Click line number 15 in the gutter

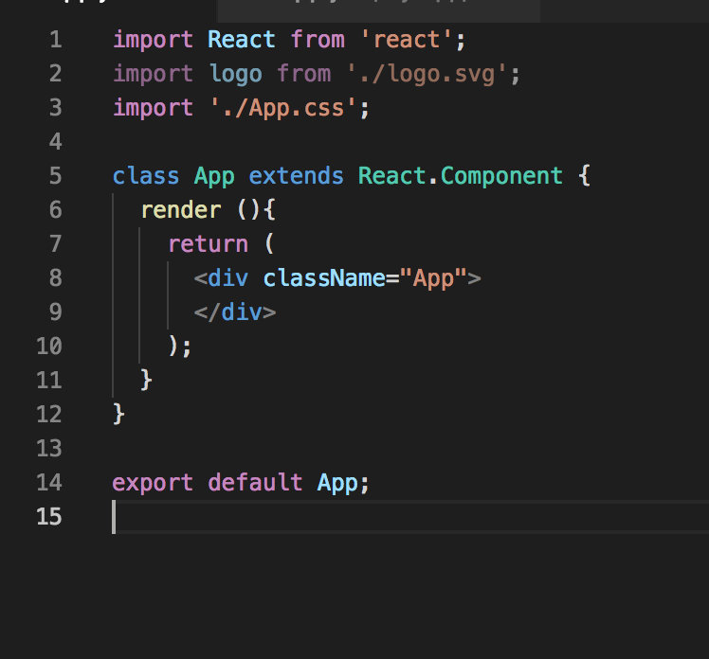point(49,516)
